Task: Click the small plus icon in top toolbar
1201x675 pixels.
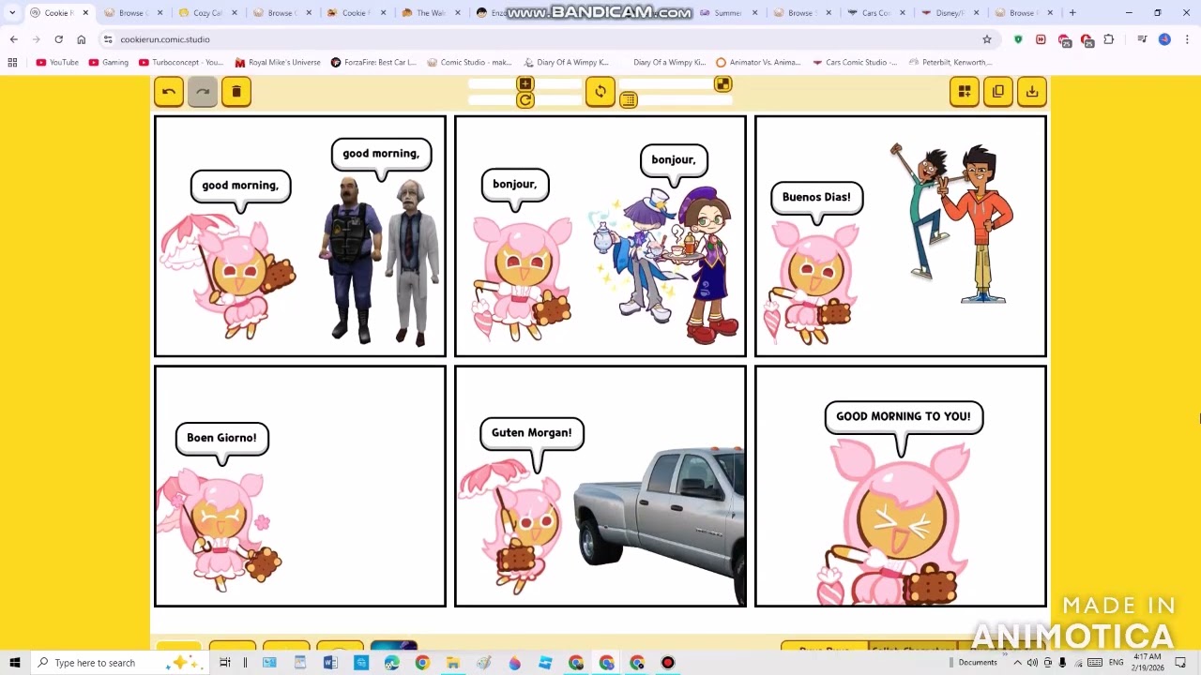Action: (525, 84)
